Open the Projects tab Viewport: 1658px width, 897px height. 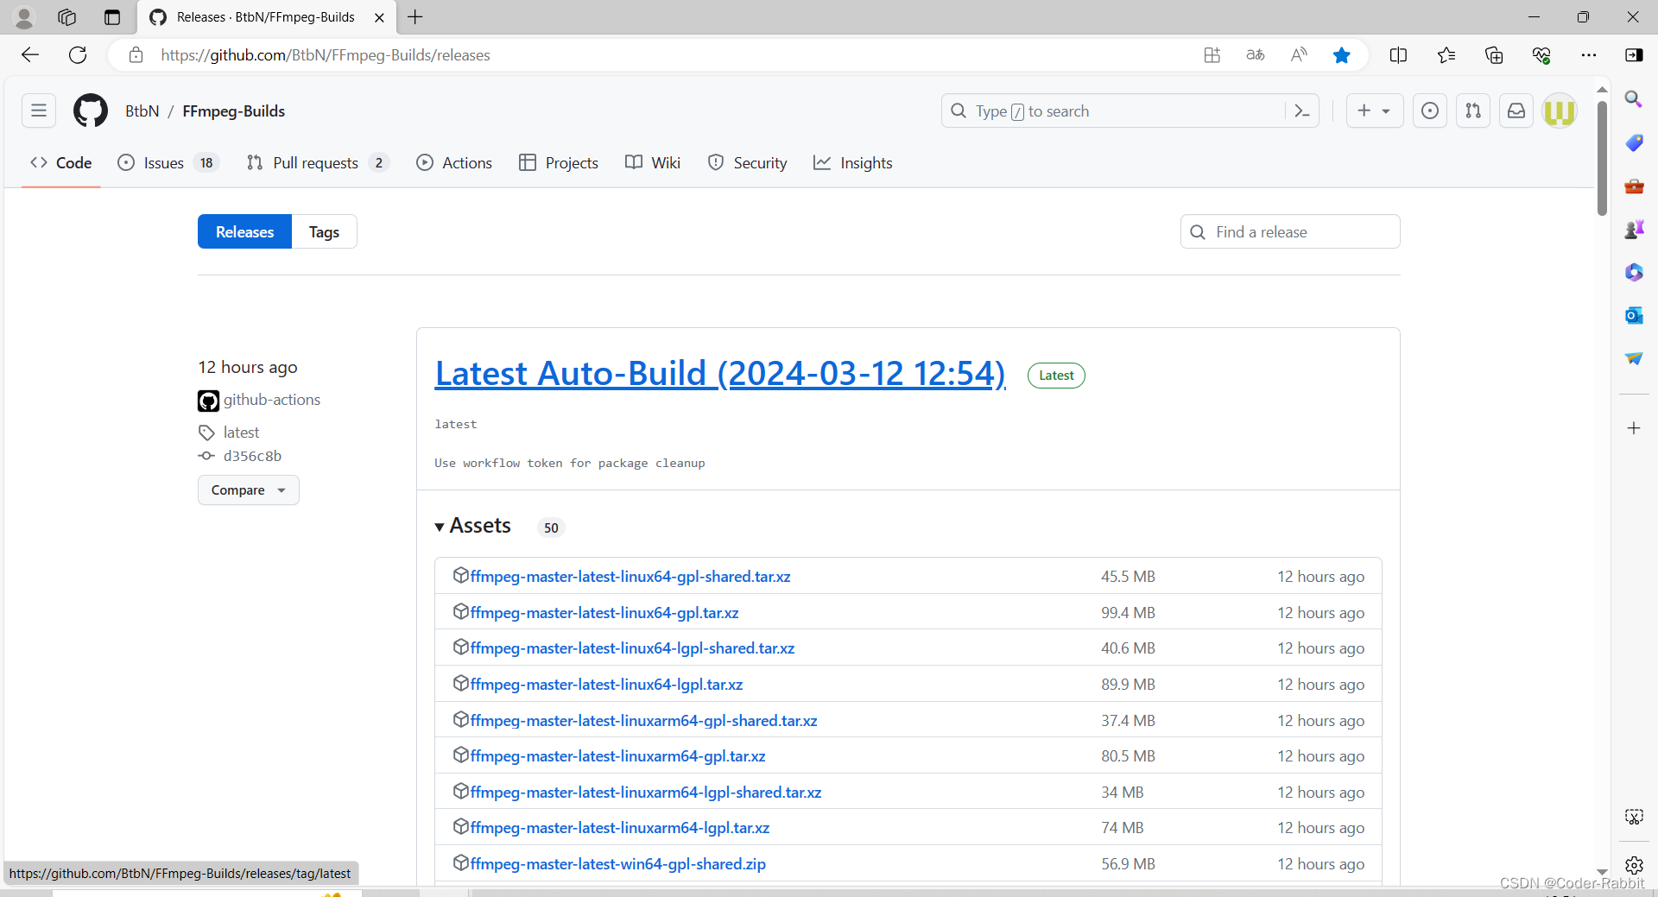(x=559, y=162)
